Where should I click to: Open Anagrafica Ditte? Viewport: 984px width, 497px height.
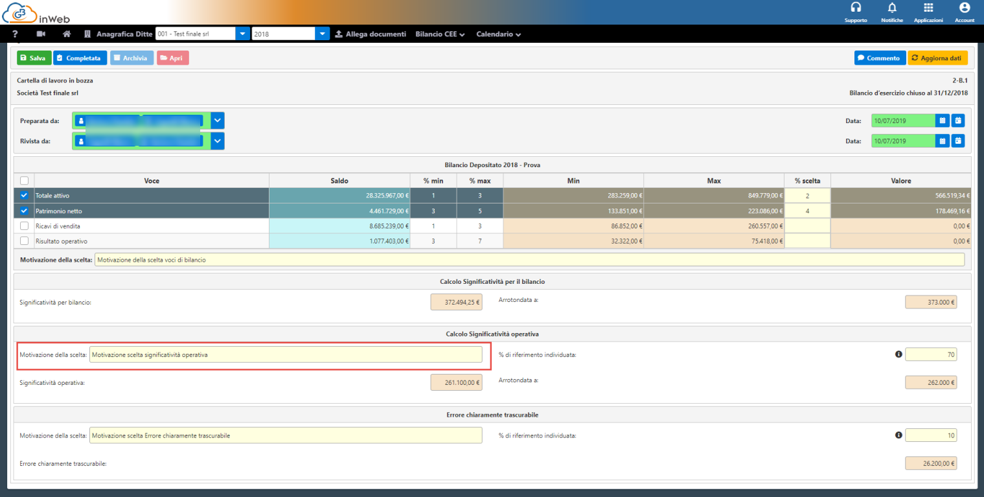point(119,34)
